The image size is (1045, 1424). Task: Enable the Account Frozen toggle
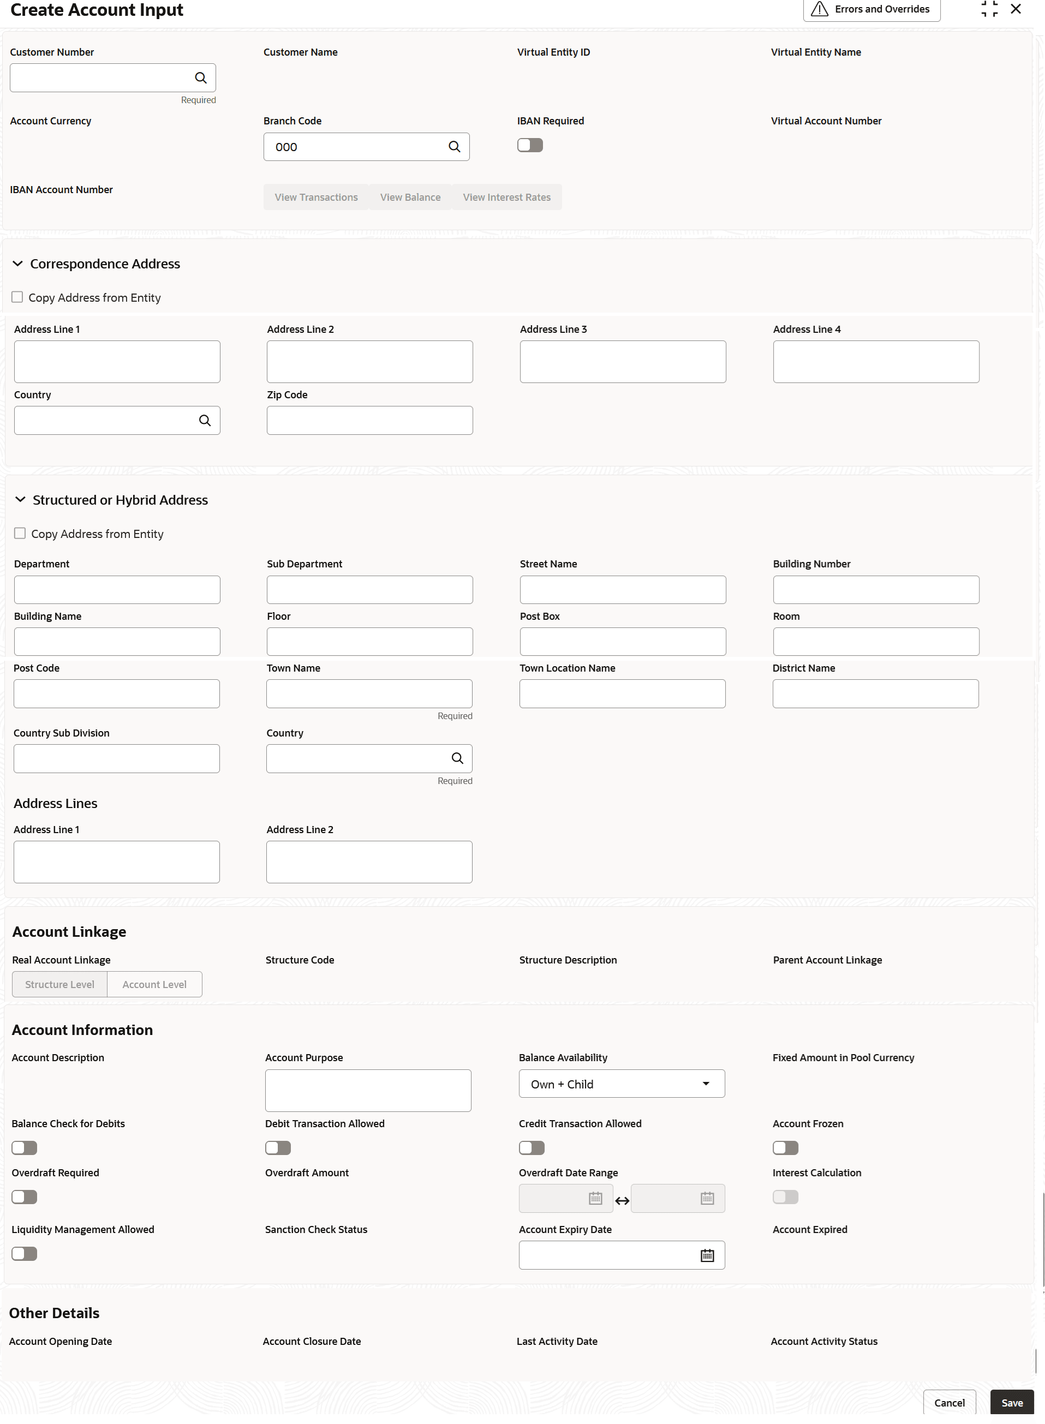[x=786, y=1148]
